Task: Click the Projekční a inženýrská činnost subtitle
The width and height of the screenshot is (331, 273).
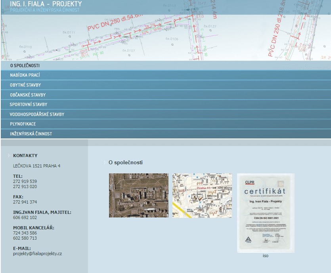Action: pyautogui.click(x=45, y=10)
